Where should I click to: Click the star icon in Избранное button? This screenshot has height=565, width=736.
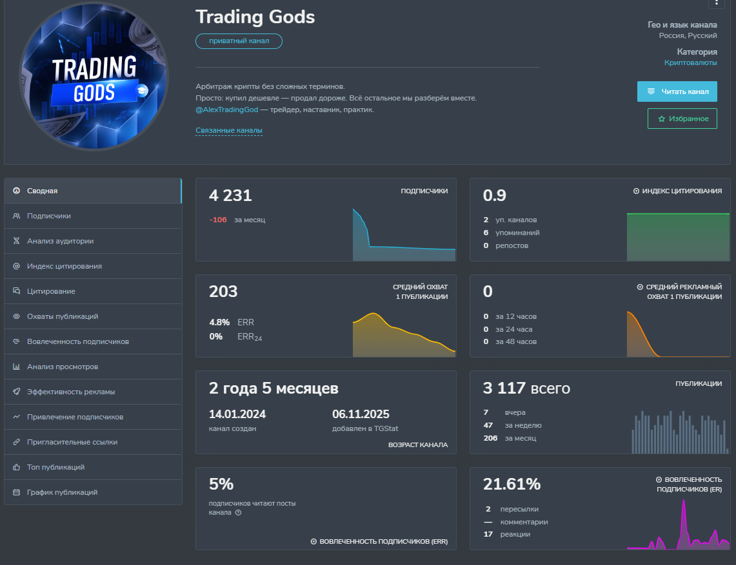coord(662,119)
